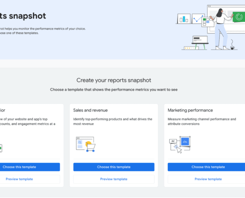This screenshot has width=245, height=198.
Task: Preview the Marketing performance template
Action: coord(206,179)
